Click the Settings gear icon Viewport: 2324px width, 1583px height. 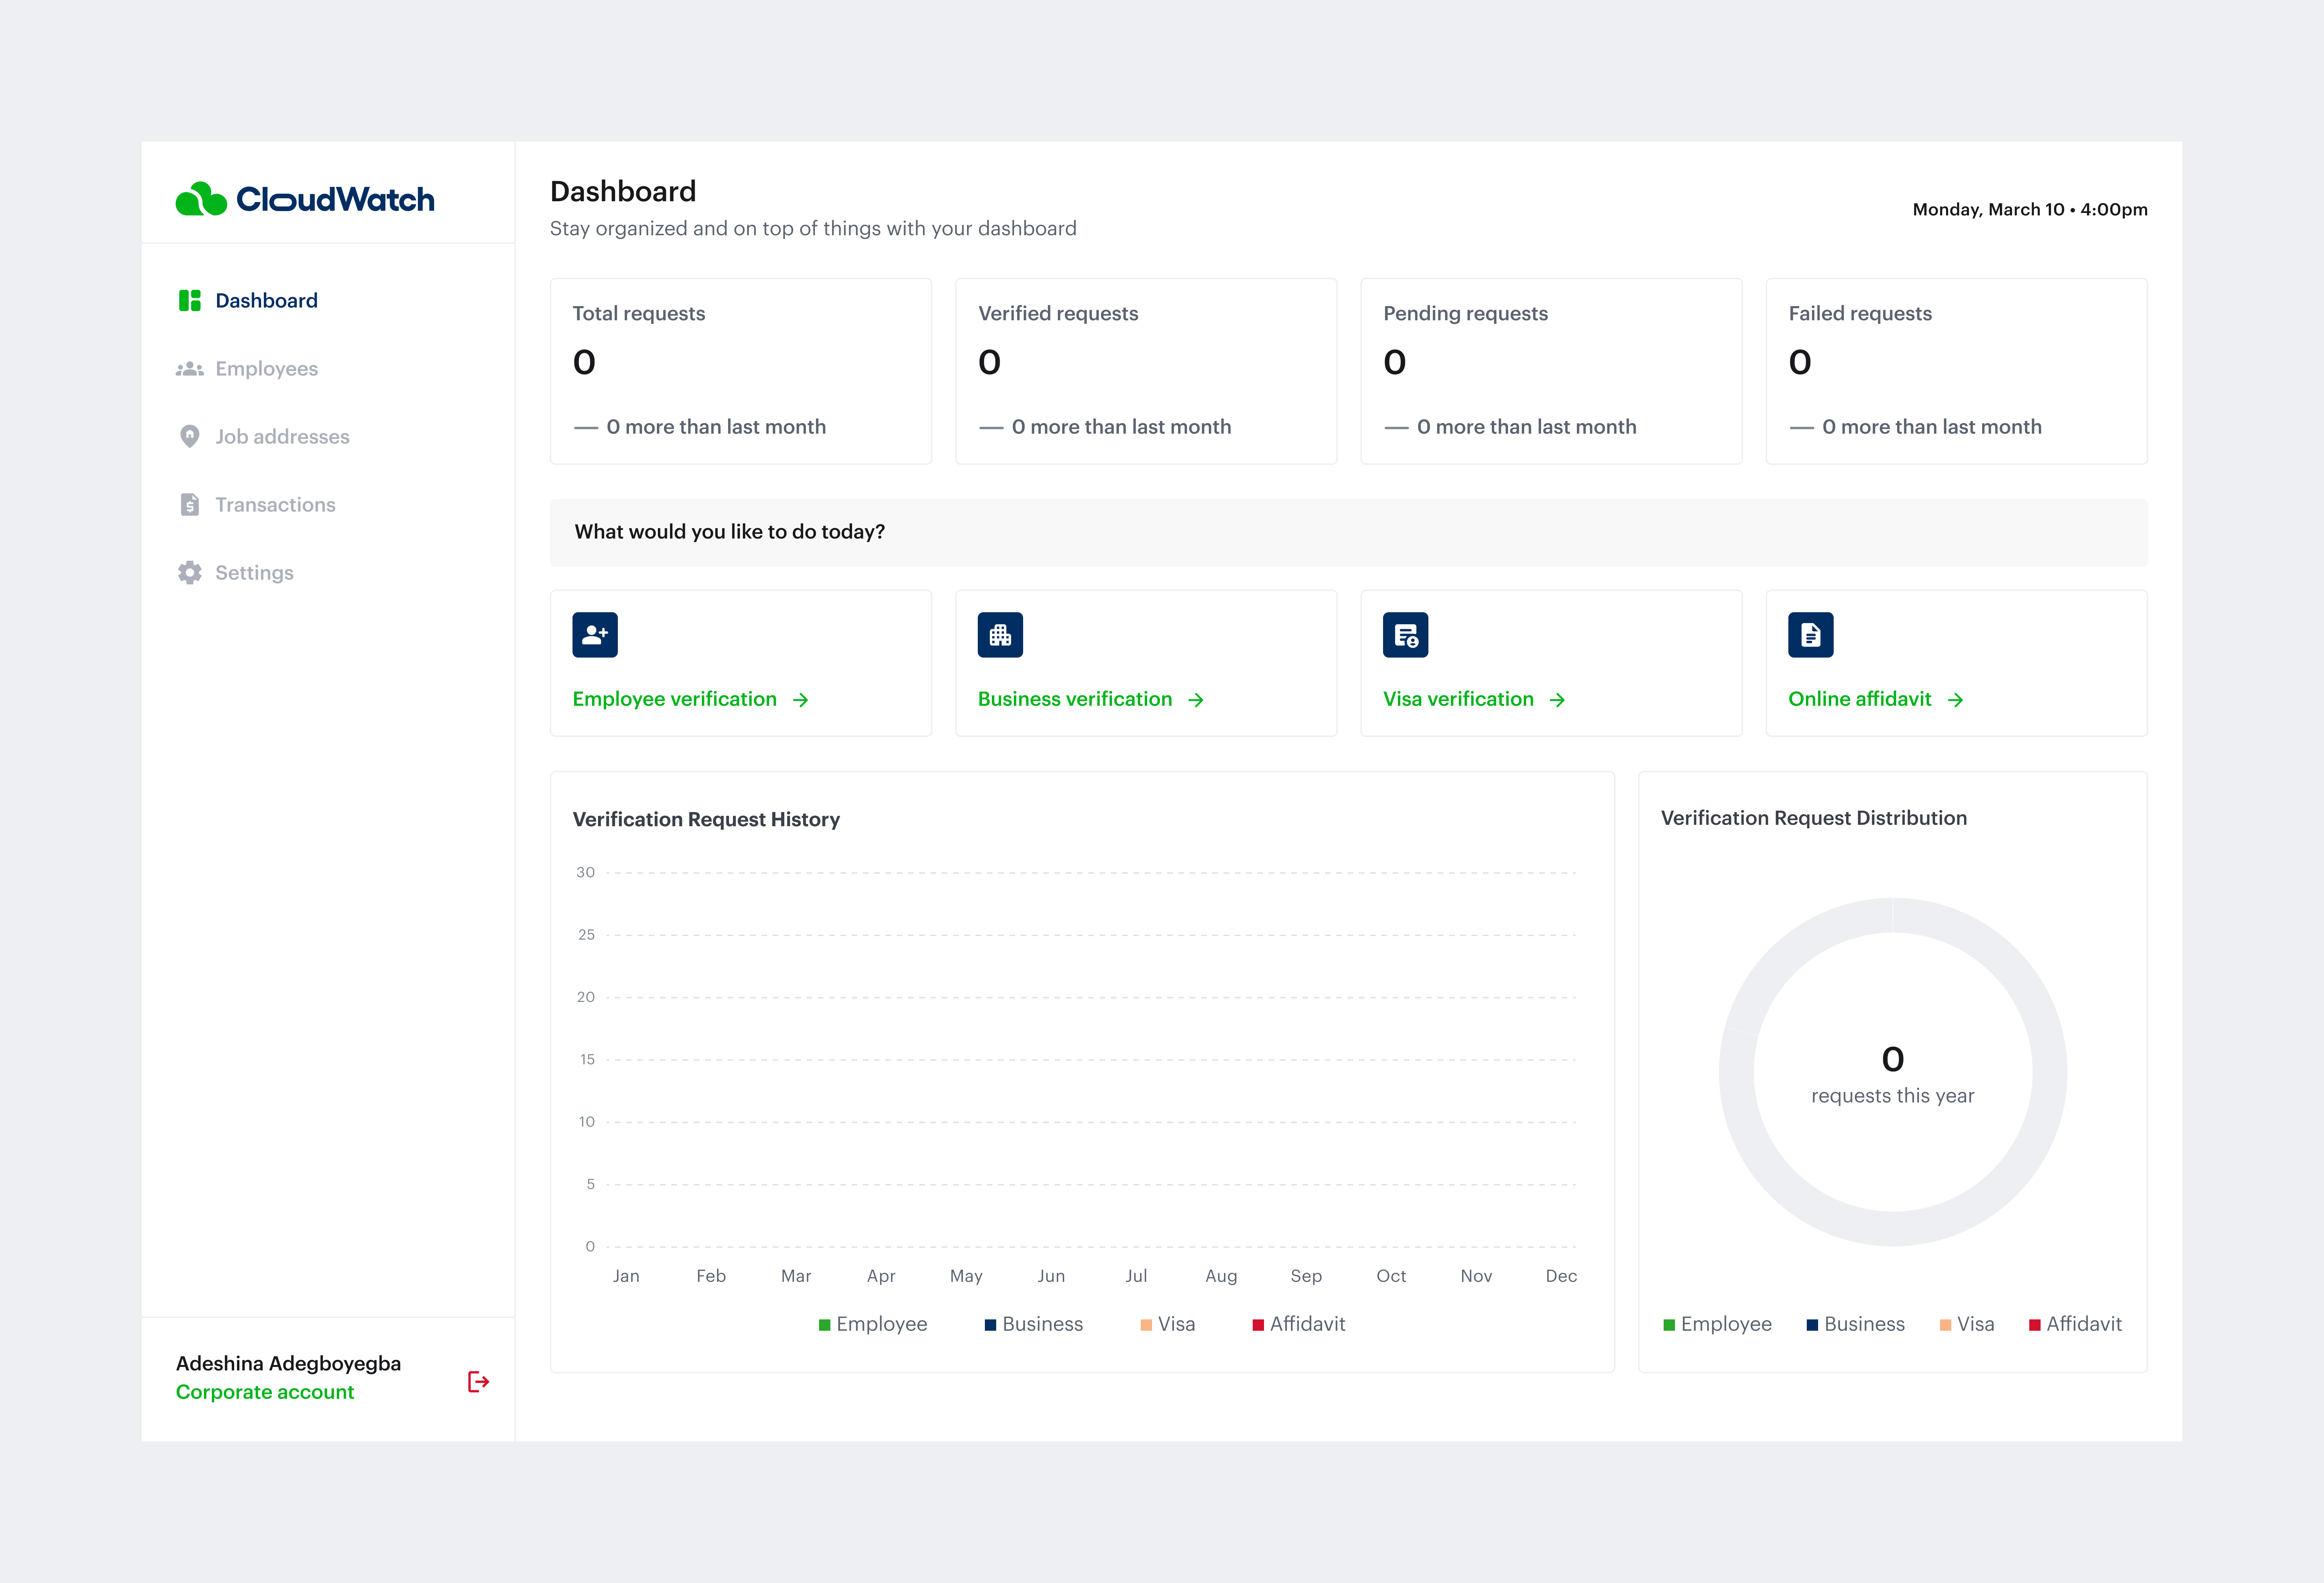190,572
